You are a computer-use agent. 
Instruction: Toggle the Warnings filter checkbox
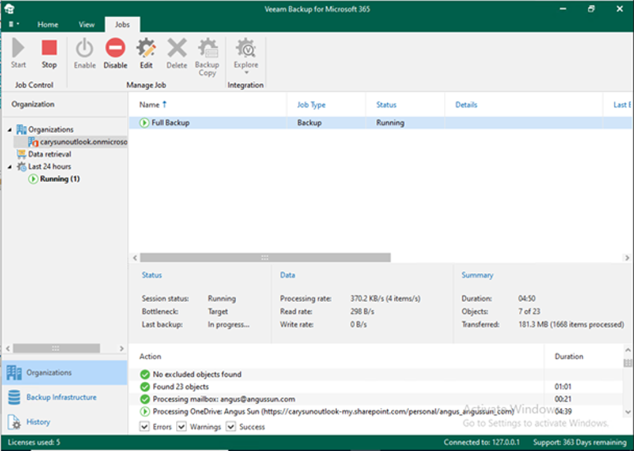pyautogui.click(x=182, y=426)
